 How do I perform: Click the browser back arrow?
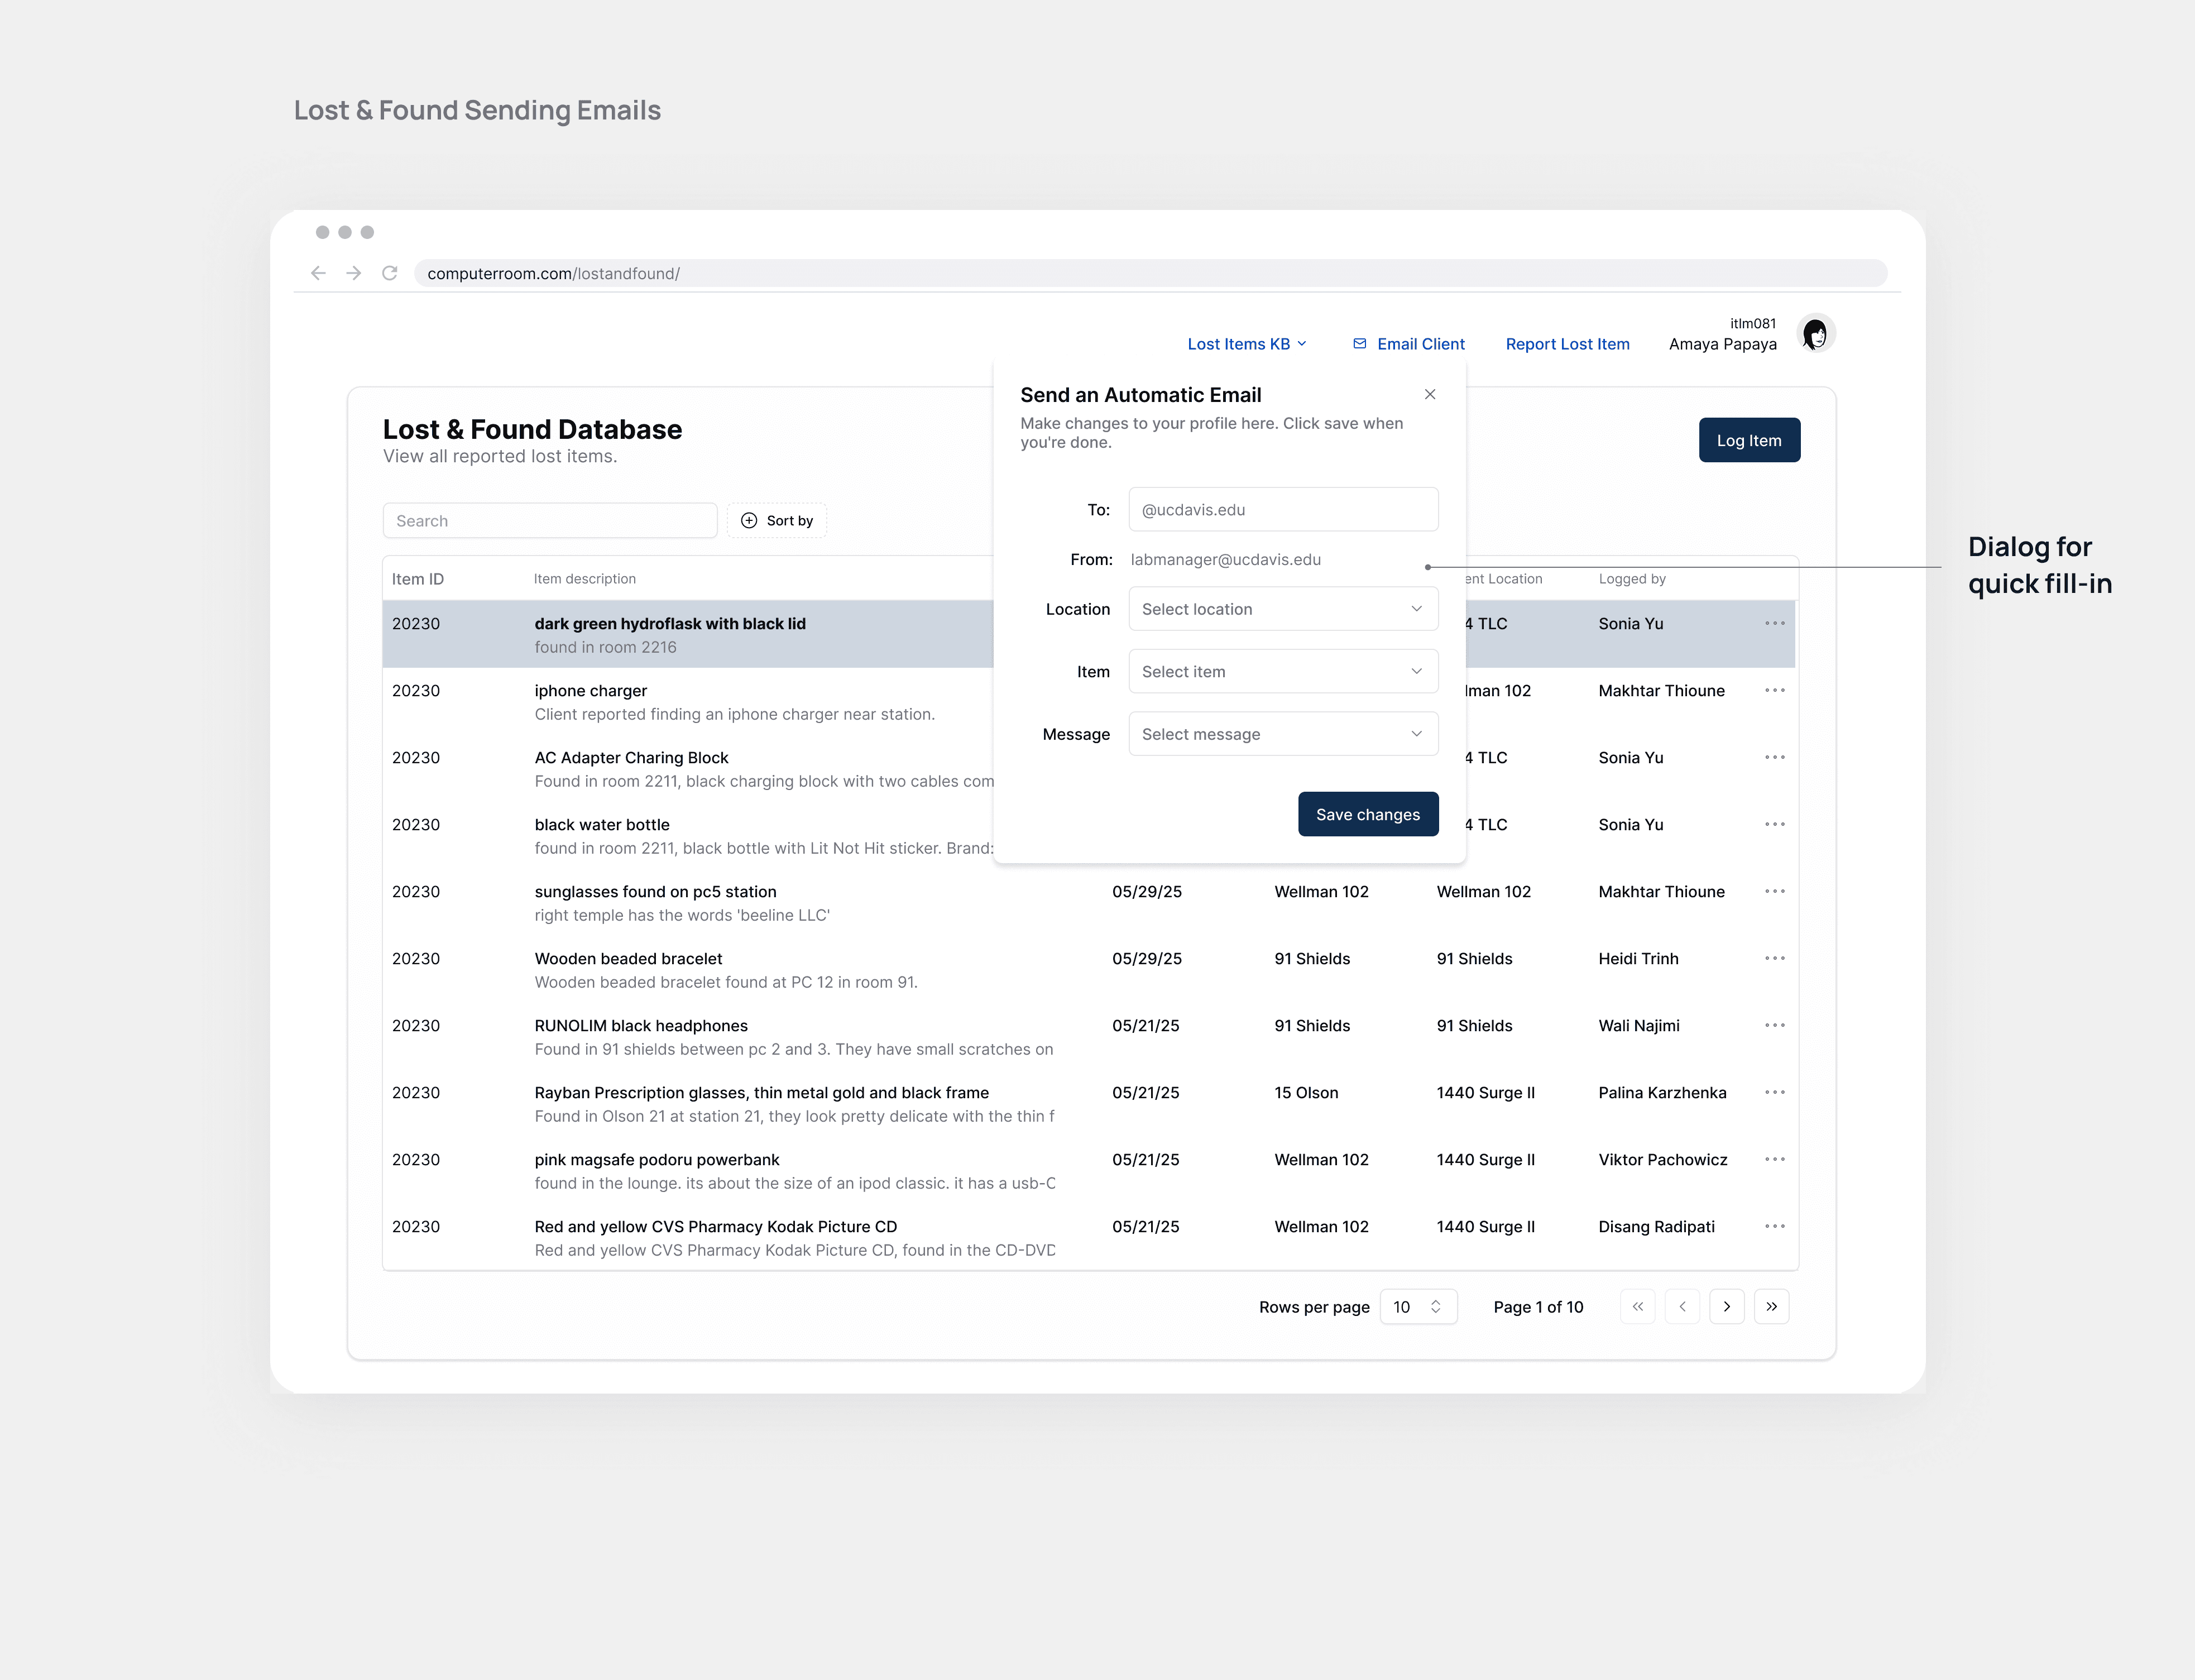point(318,273)
